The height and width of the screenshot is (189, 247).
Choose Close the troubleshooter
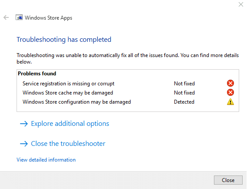coord(68,144)
